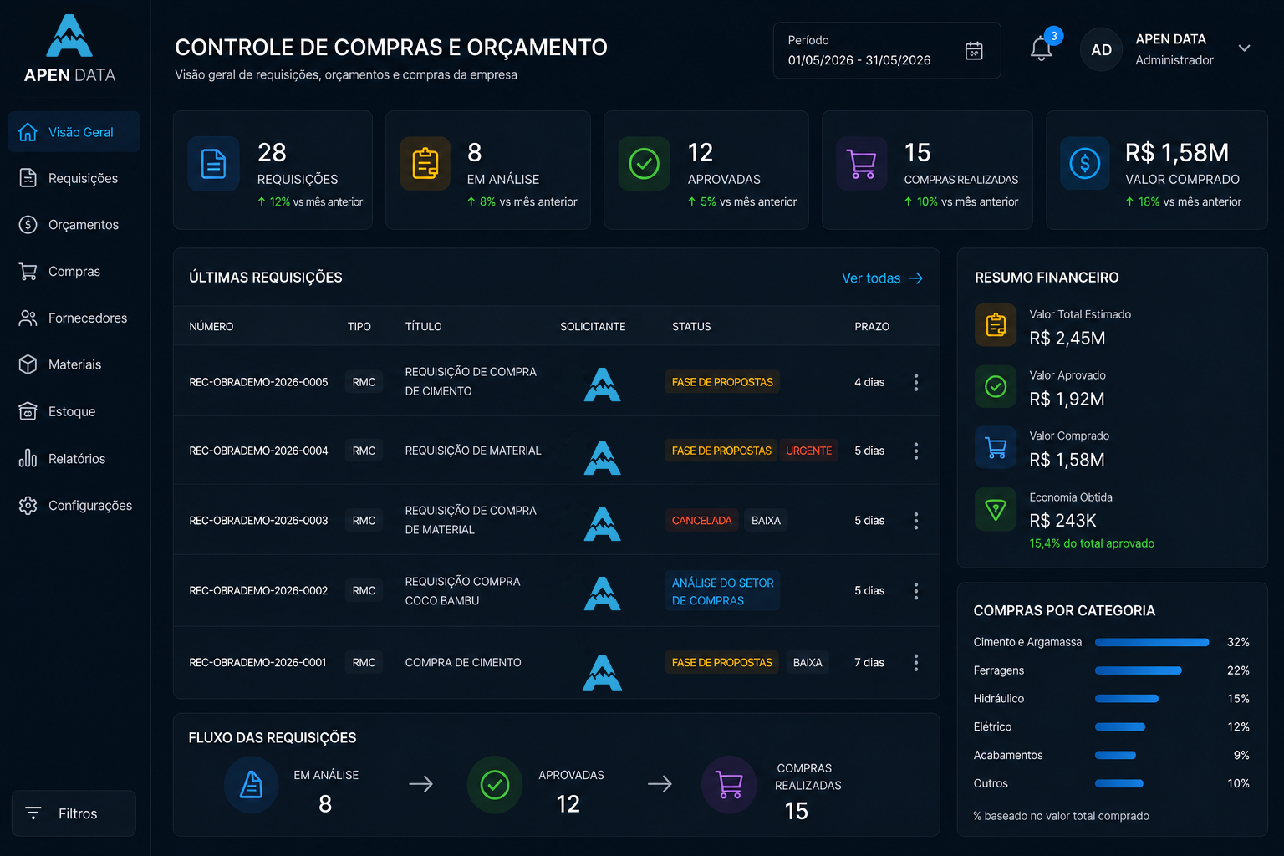Open row actions for REC-OBRADEMO-2026-0005
This screenshot has width=1284, height=856.
point(916,382)
